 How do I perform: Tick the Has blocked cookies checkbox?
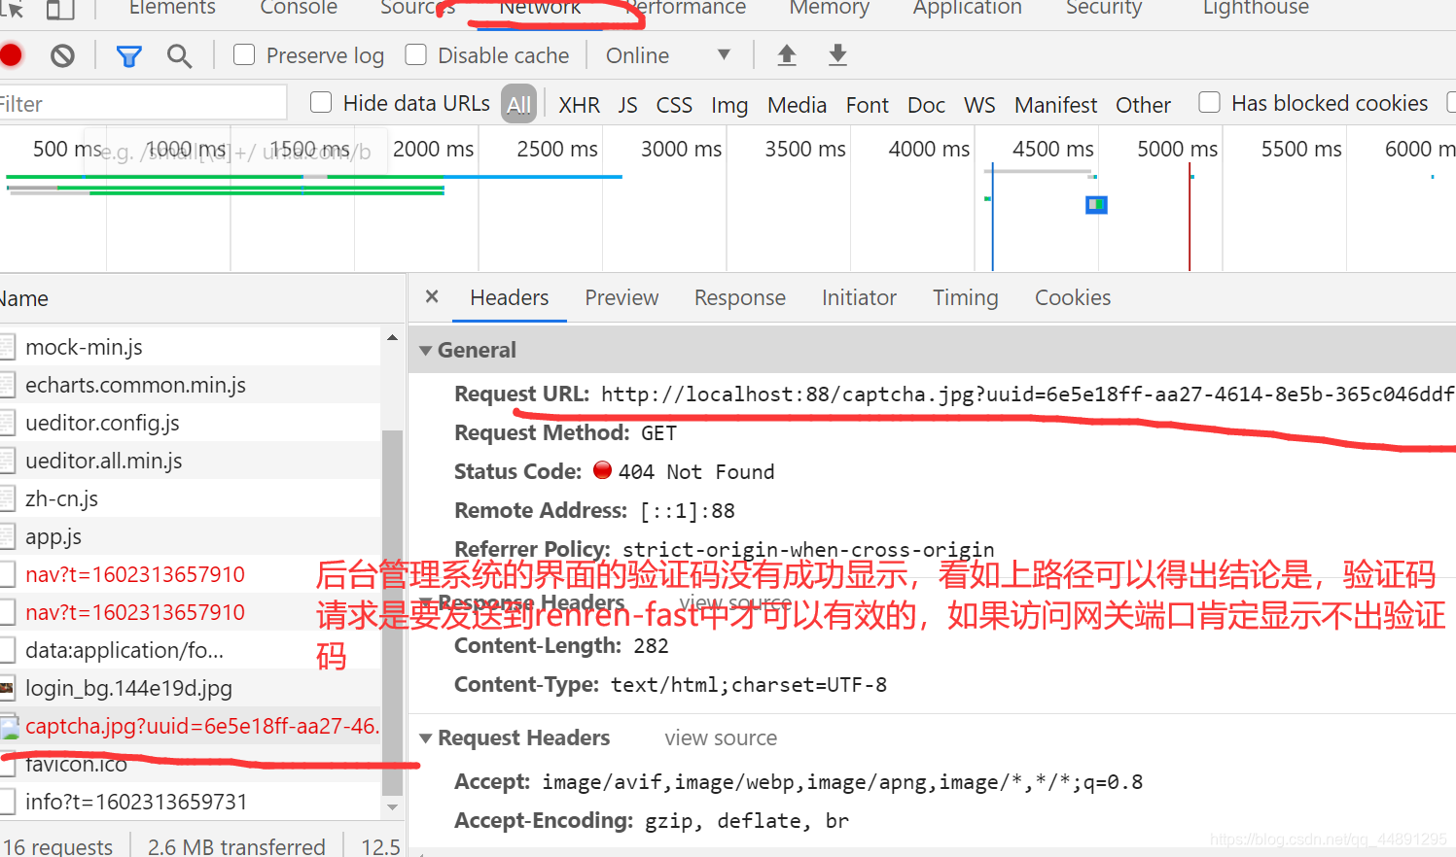coord(1209,102)
